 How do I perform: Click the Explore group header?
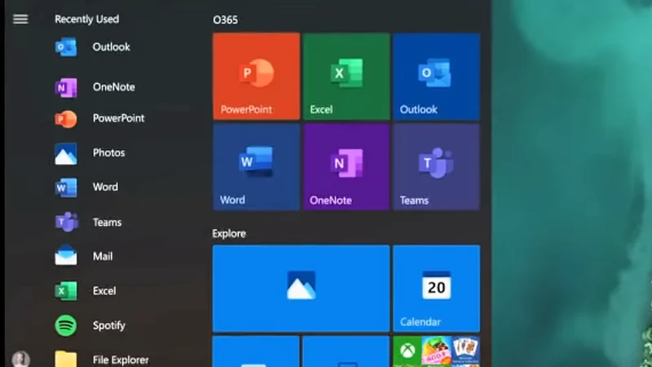click(229, 233)
